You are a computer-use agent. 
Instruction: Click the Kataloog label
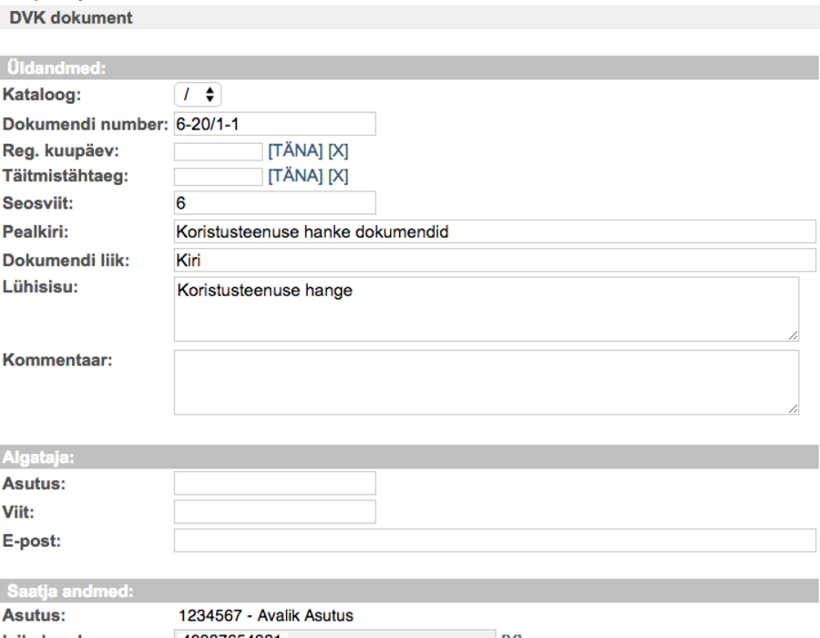click(42, 95)
